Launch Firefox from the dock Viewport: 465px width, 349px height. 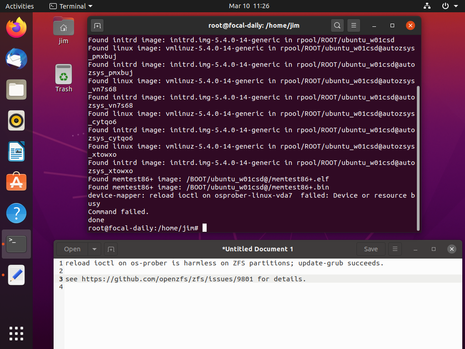tap(16, 28)
